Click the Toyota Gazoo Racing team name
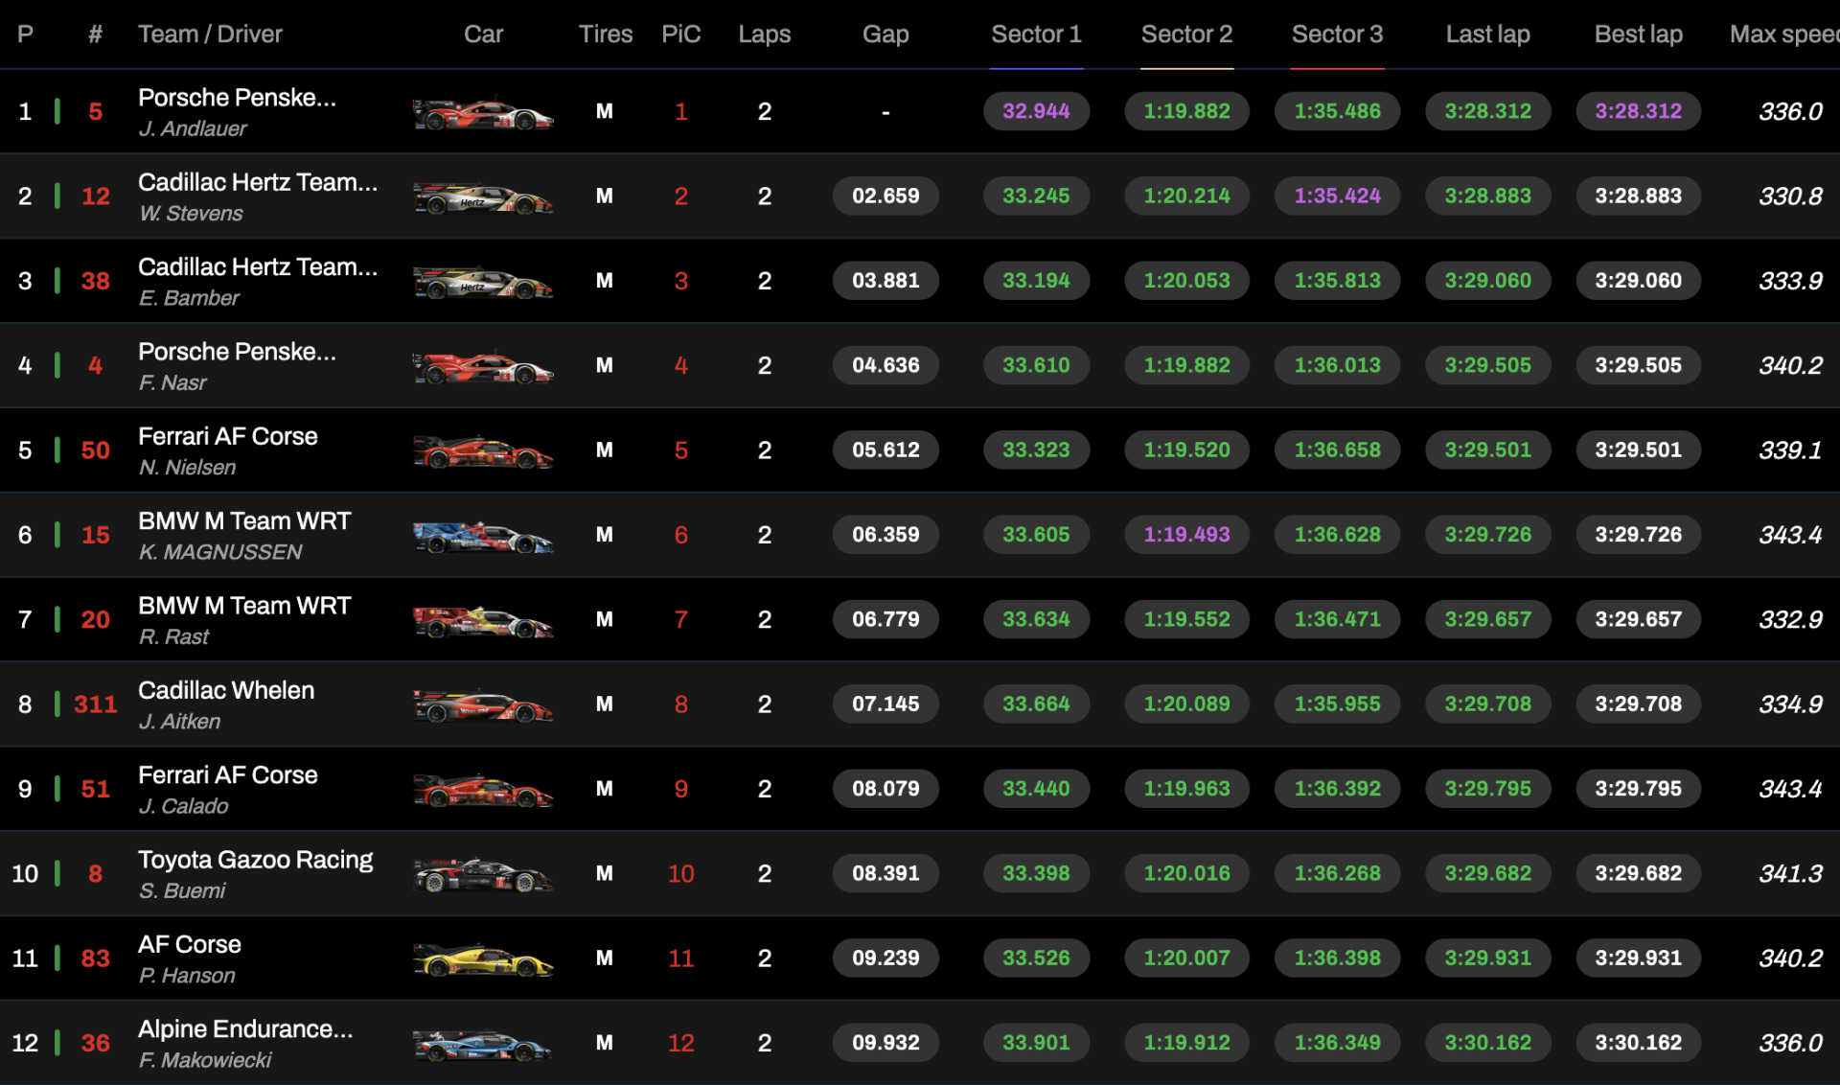This screenshot has height=1085, width=1840. pyautogui.click(x=255, y=860)
